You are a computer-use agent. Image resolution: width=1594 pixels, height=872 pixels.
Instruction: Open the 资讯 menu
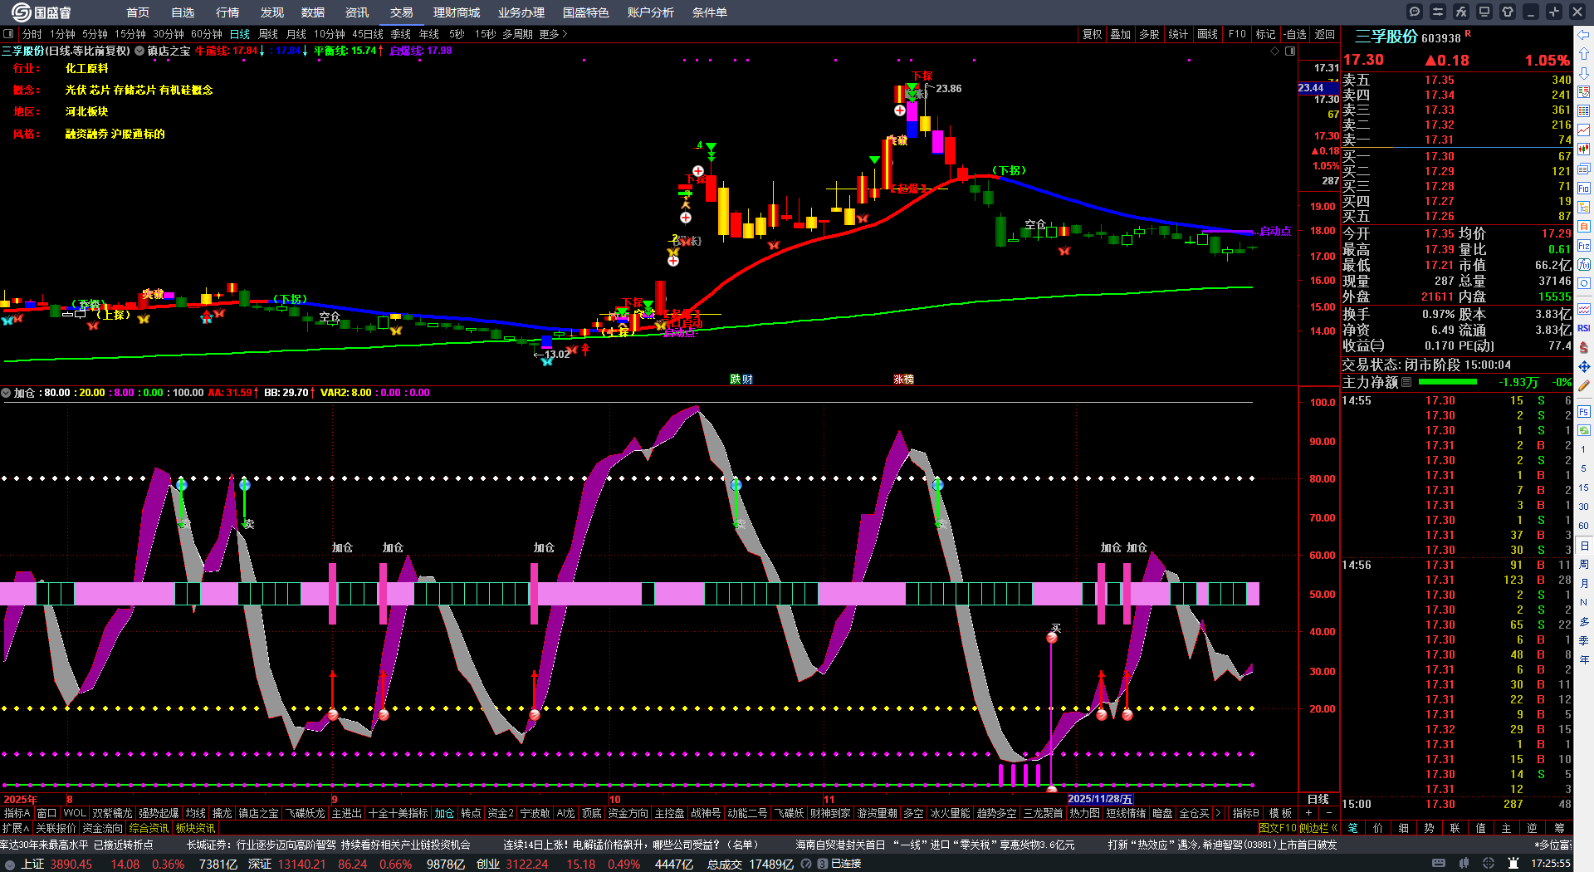[357, 12]
